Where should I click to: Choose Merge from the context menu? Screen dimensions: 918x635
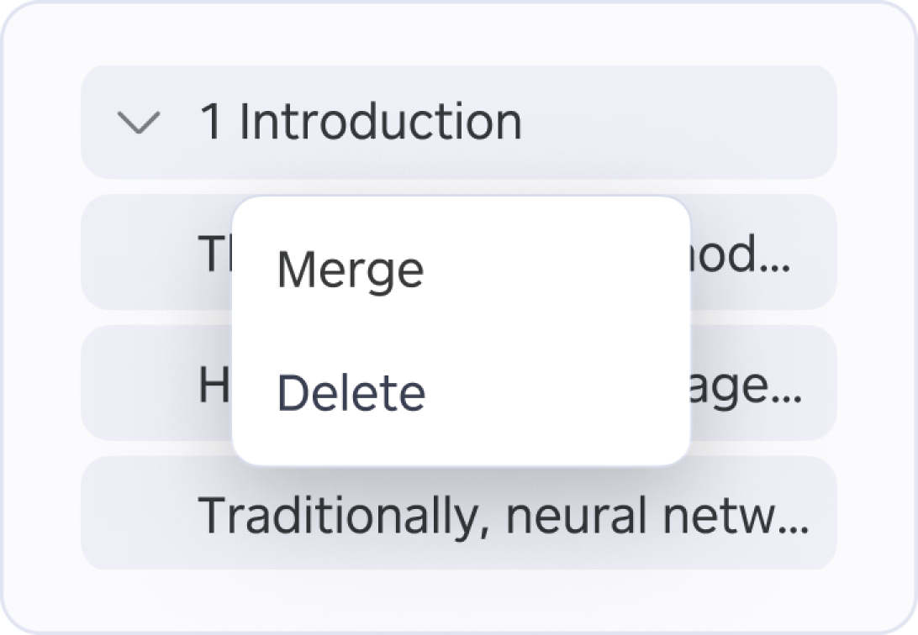click(351, 270)
